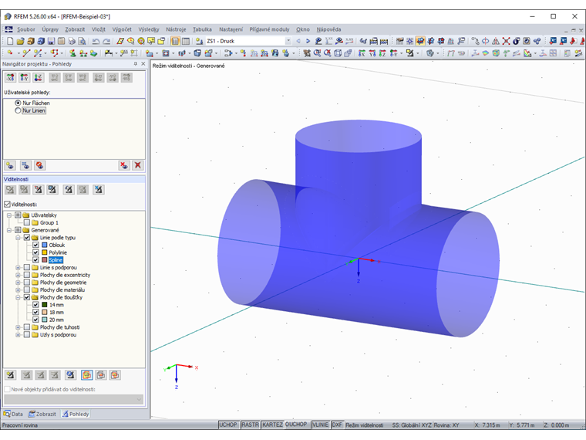Toggle the RASTR grid button

[x=250, y=425]
